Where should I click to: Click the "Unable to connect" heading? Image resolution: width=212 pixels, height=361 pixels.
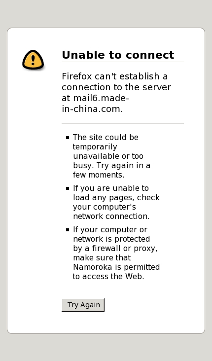(x=118, y=55)
